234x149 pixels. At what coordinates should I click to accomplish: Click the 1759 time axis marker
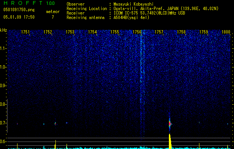pyautogui.click(x=204, y=32)
